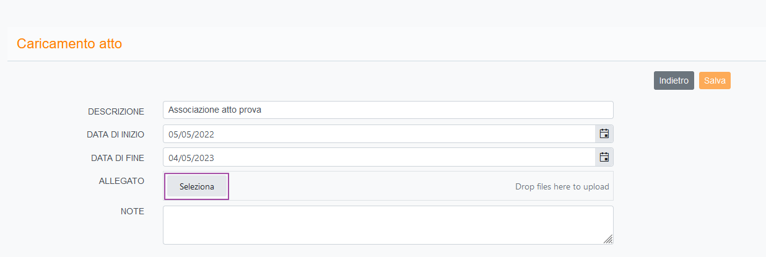
Task: Open the Data di inizio calendar picker
Action: pos(604,134)
